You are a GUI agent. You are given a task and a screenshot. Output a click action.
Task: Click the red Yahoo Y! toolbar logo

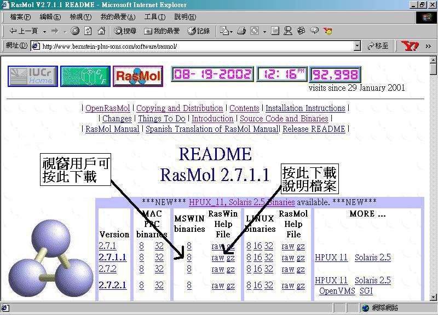coord(410,46)
